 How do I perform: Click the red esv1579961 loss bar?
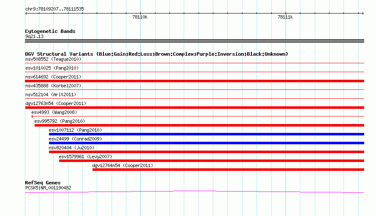pos(212,161)
